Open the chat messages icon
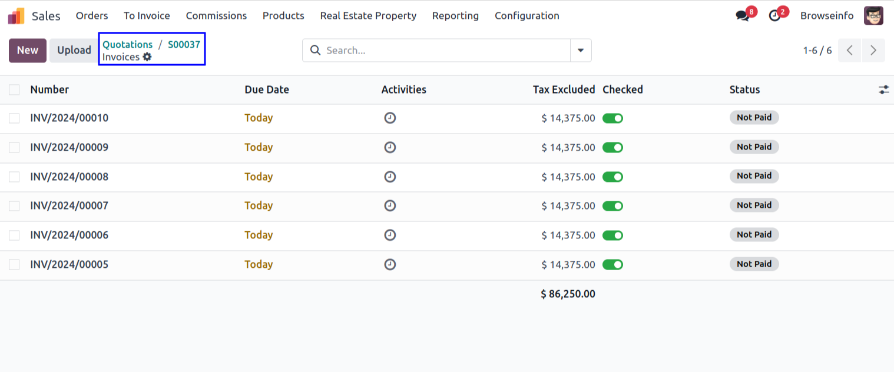The image size is (894, 372). 743,16
